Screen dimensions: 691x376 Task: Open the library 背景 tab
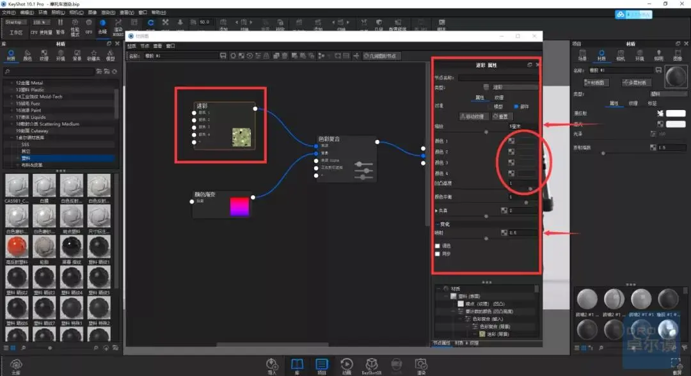pos(77,56)
